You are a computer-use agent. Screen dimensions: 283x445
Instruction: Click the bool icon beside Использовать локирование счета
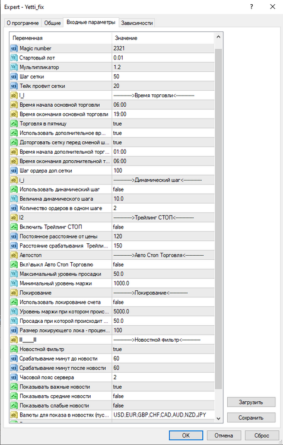(14, 302)
